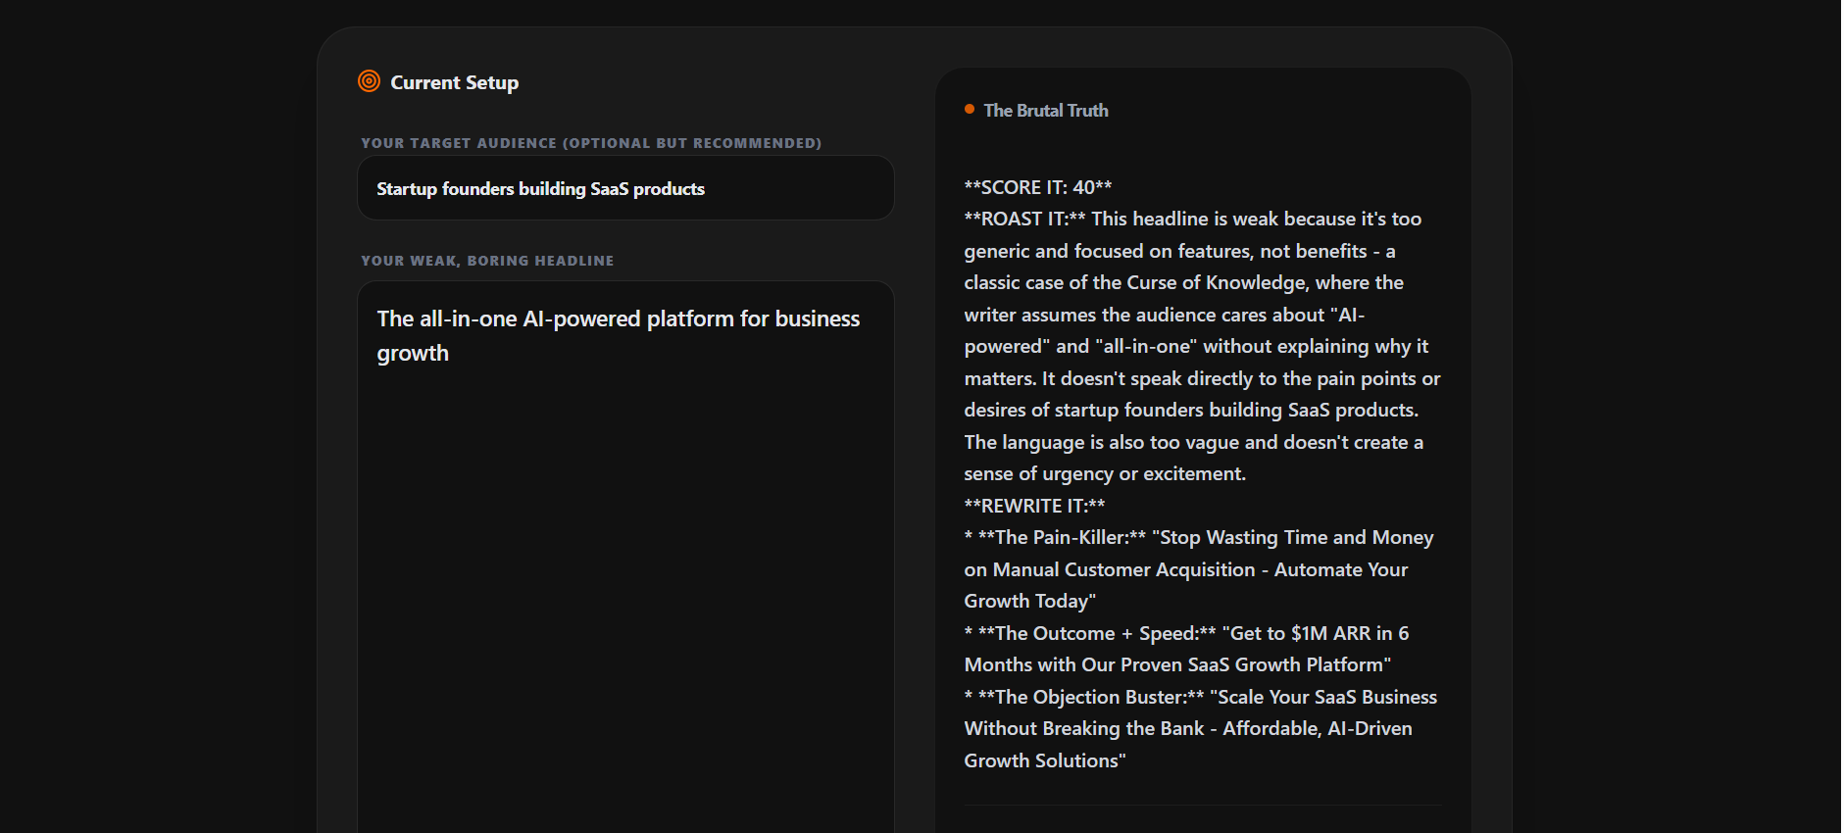Click the "Your Weak, Boring Headline" label

tap(487, 261)
